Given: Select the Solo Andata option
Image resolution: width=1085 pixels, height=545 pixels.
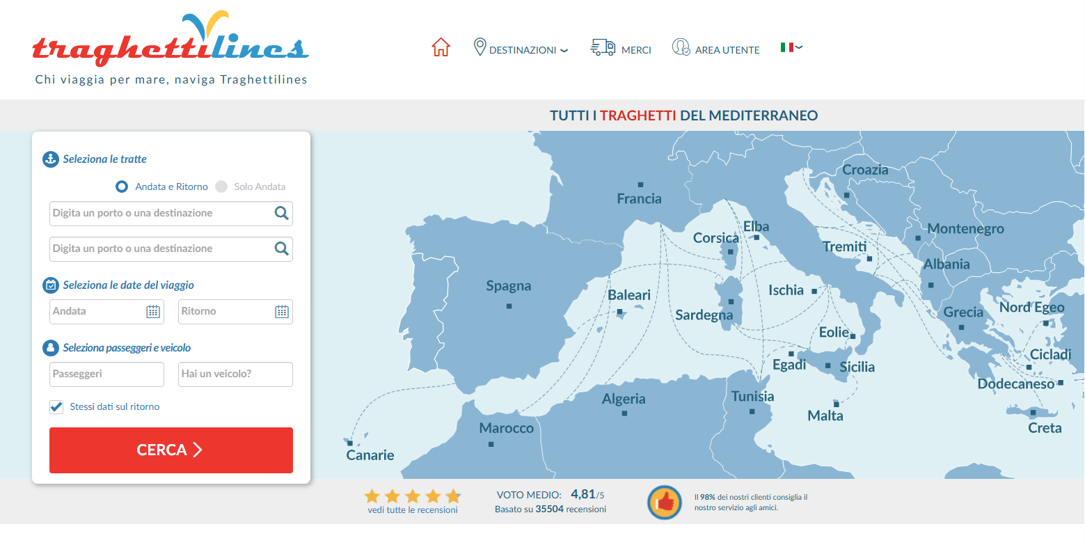Looking at the screenshot, I should click(x=221, y=187).
